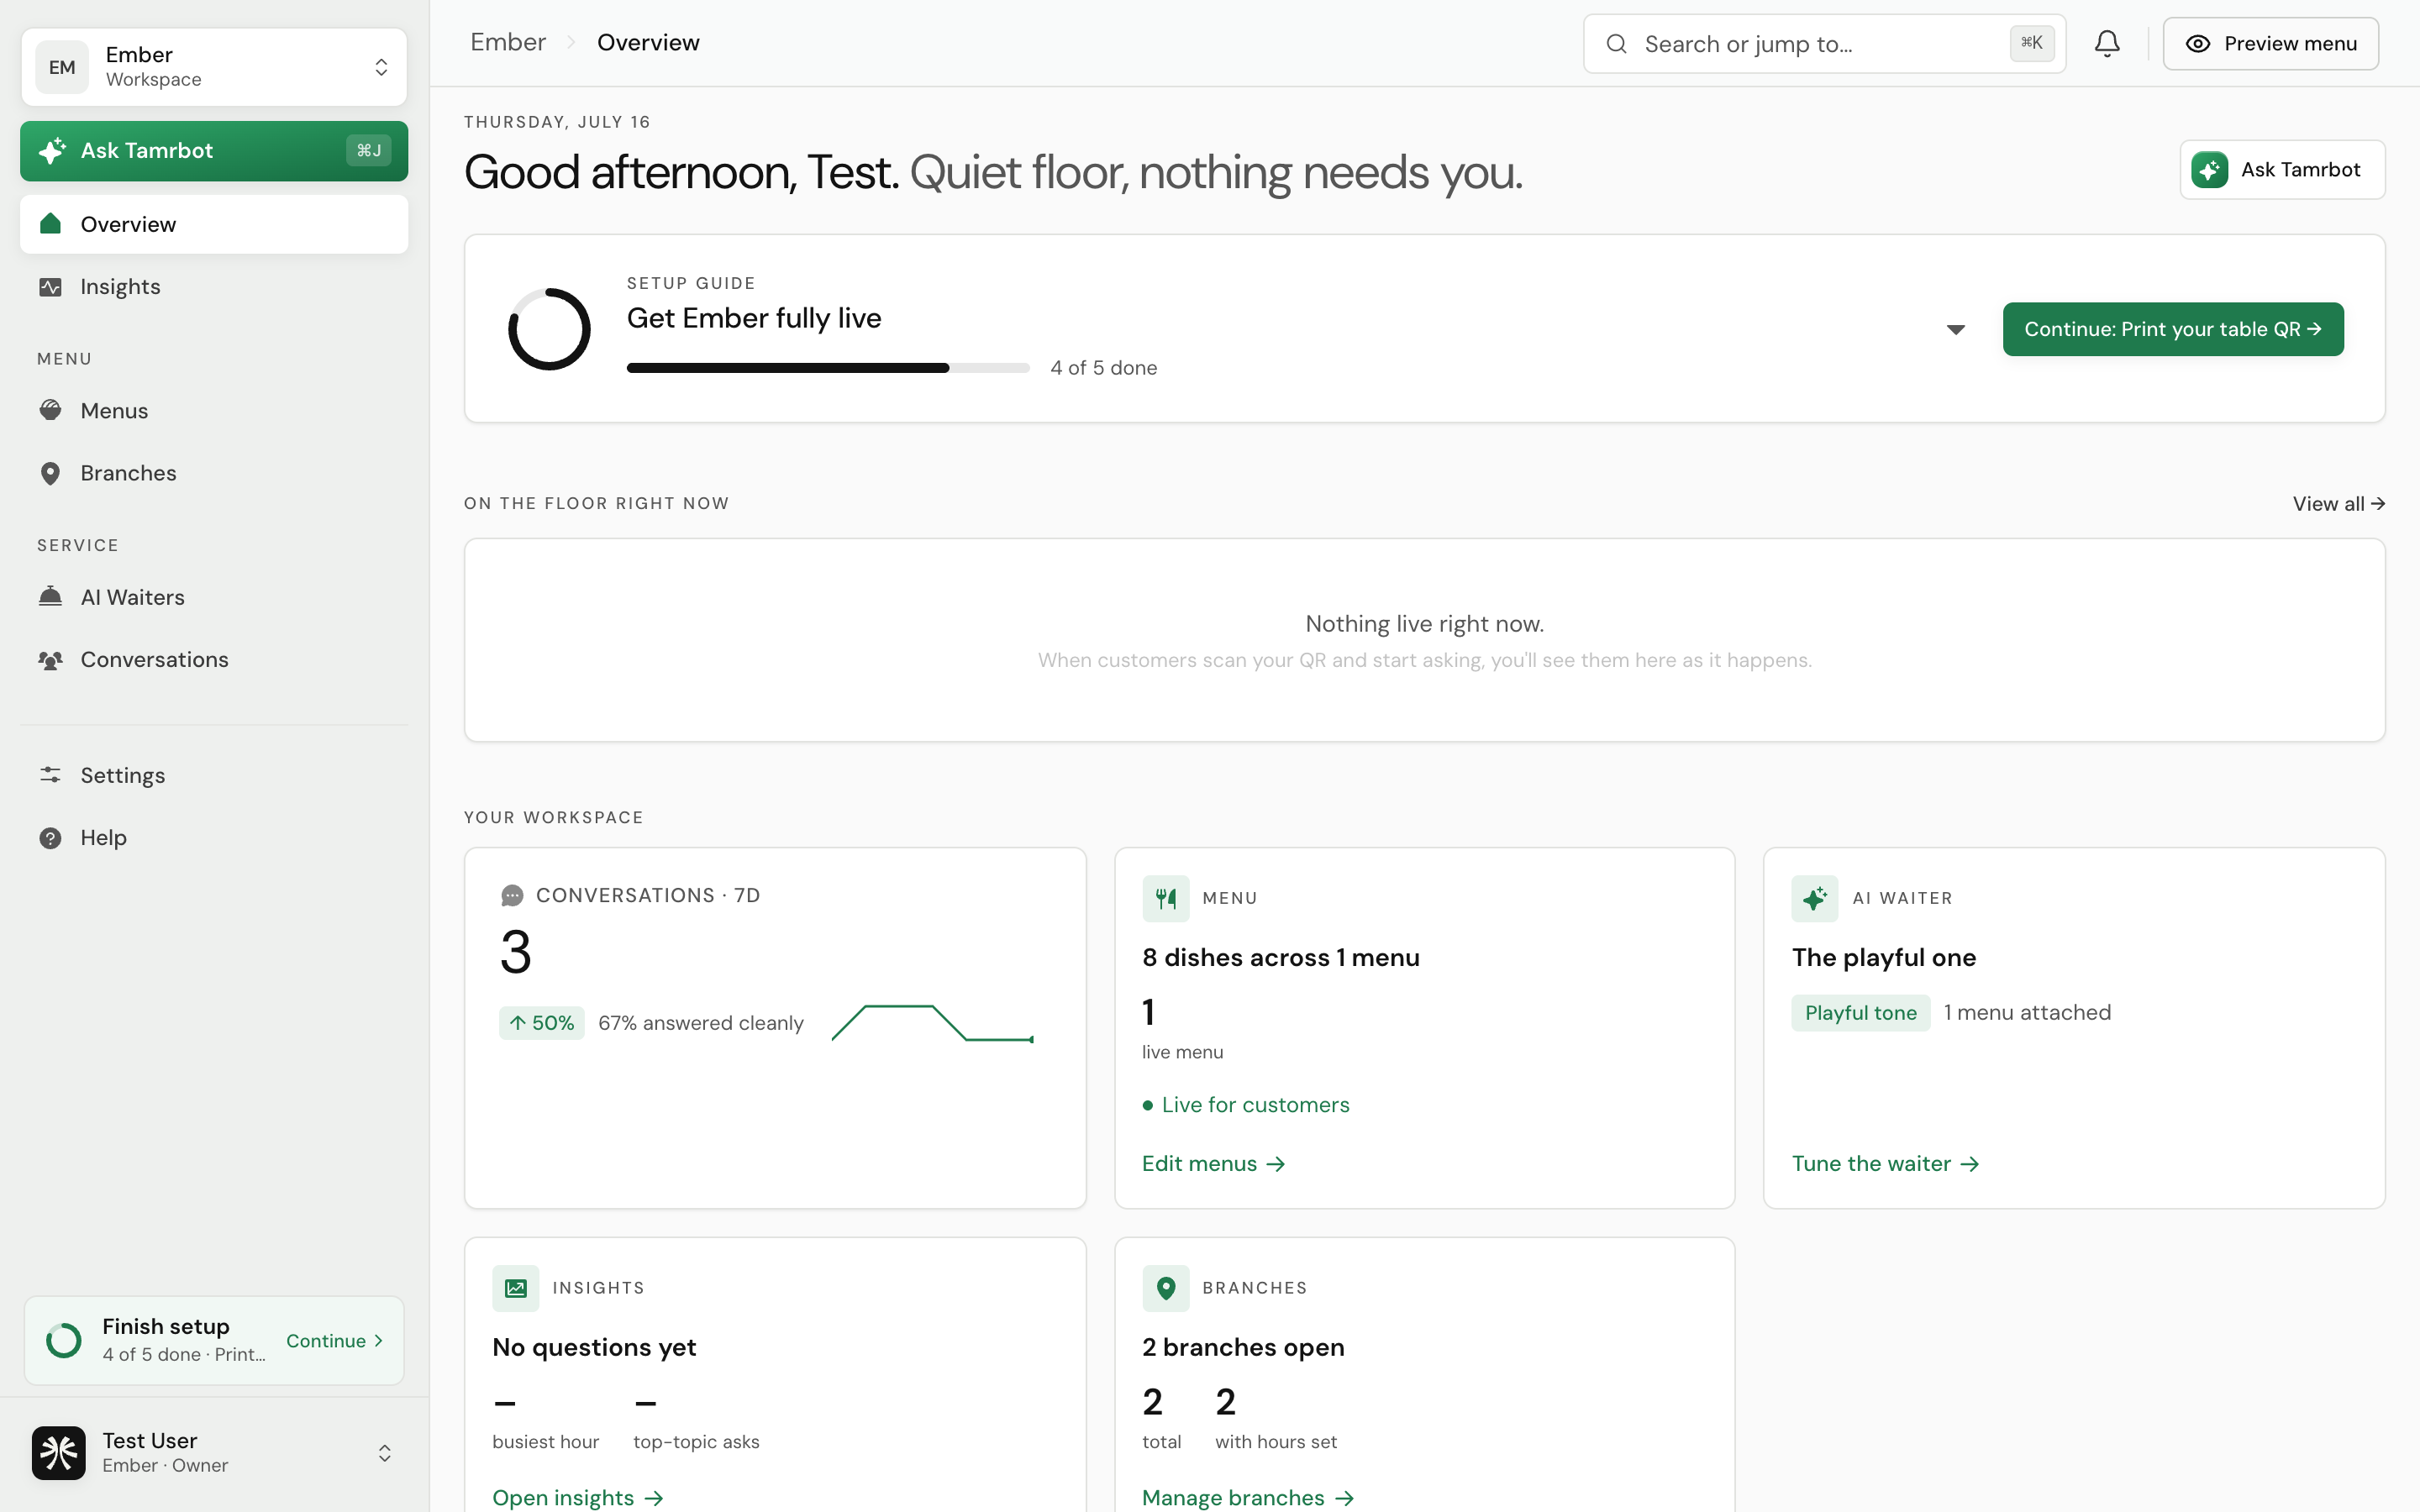The width and height of the screenshot is (2420, 1512).
Task: Open Branches in the sidebar
Action: tap(213, 473)
